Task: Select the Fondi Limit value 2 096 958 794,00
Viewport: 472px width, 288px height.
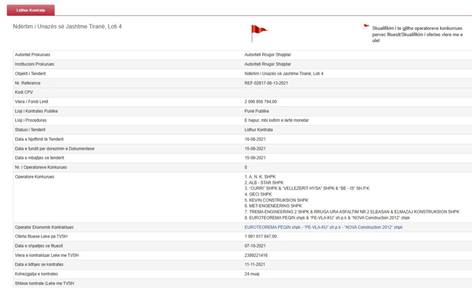Action: [x=260, y=102]
